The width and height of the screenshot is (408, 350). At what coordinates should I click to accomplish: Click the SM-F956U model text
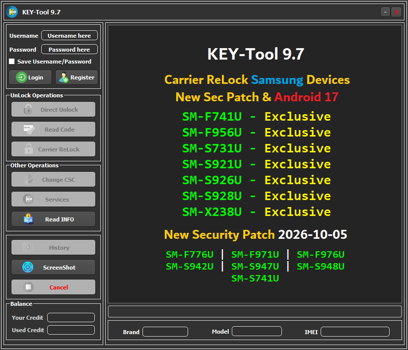tap(212, 133)
